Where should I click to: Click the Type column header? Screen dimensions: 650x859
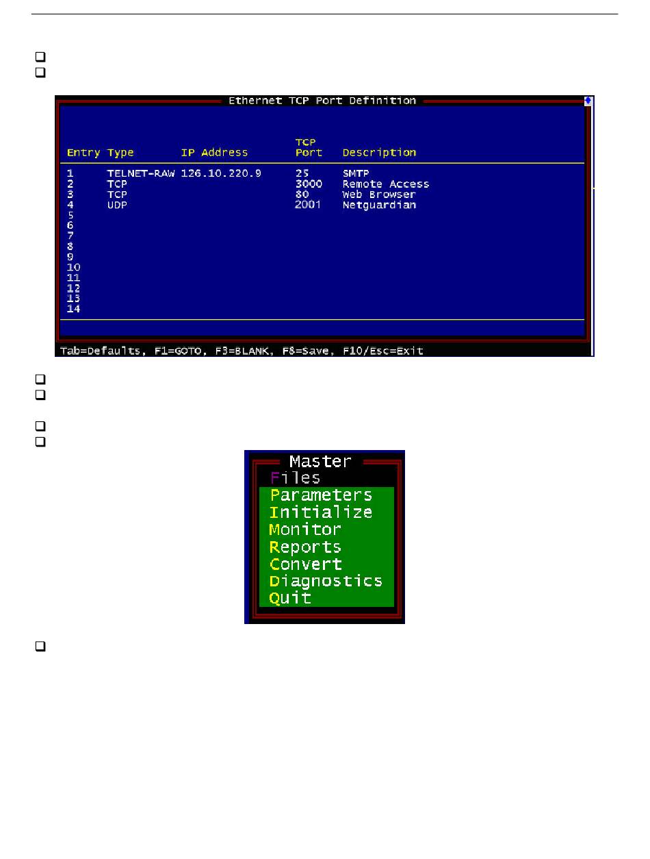pos(120,153)
